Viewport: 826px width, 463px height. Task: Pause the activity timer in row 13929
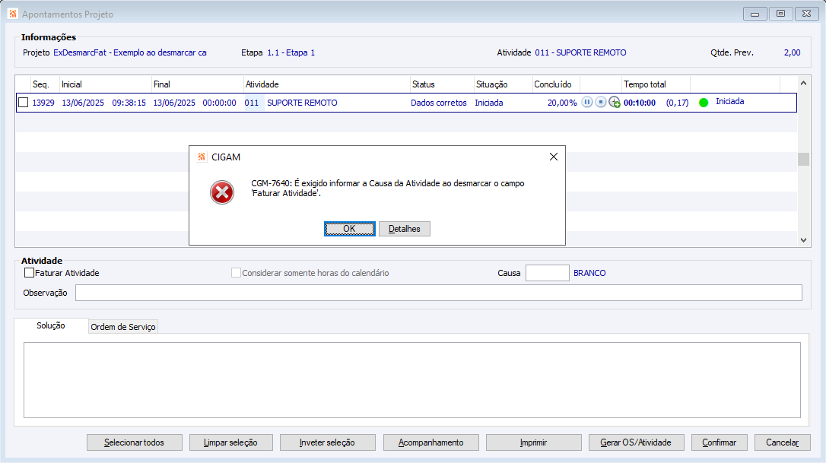pyautogui.click(x=587, y=102)
